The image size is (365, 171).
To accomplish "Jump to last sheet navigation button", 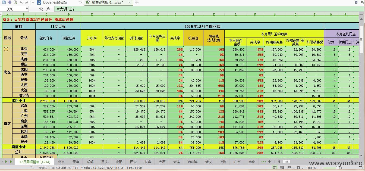I will [11, 162].
